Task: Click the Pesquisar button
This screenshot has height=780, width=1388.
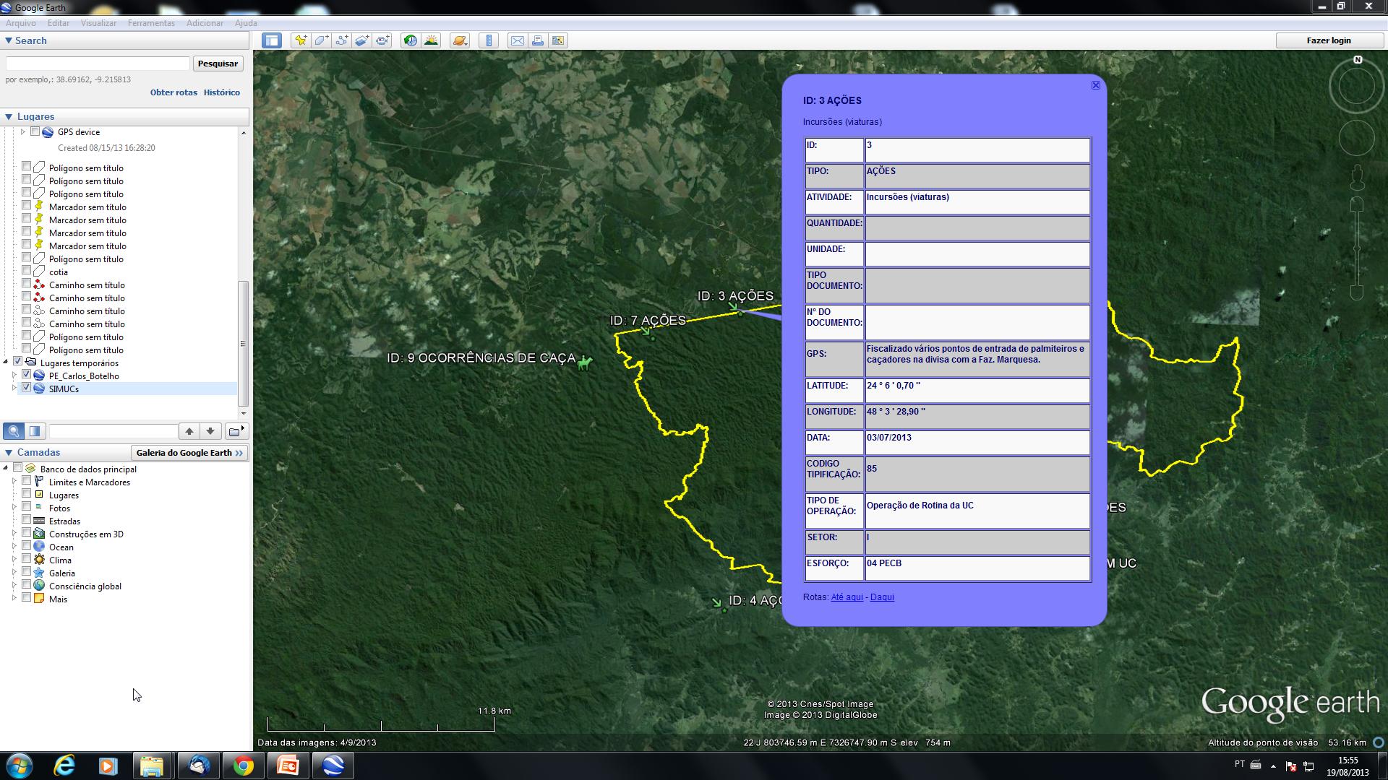Action: (x=218, y=64)
